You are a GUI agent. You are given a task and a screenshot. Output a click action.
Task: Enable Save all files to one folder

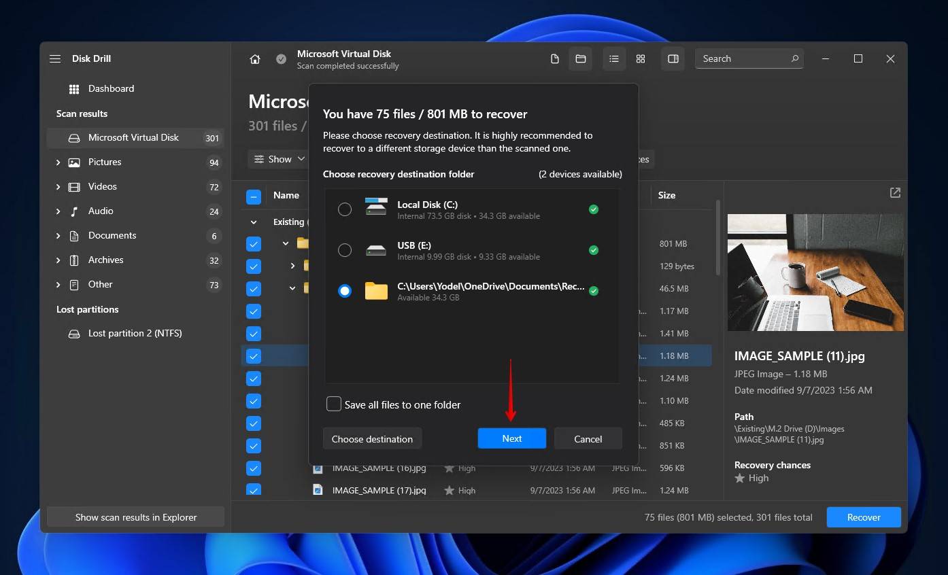(334, 404)
